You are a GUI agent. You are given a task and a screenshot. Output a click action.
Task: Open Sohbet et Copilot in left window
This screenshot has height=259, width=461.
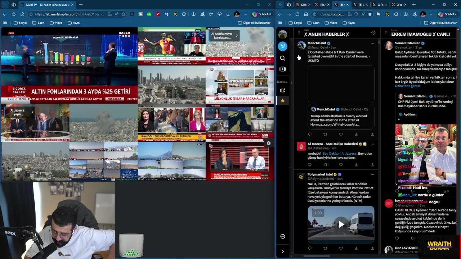[261, 14]
